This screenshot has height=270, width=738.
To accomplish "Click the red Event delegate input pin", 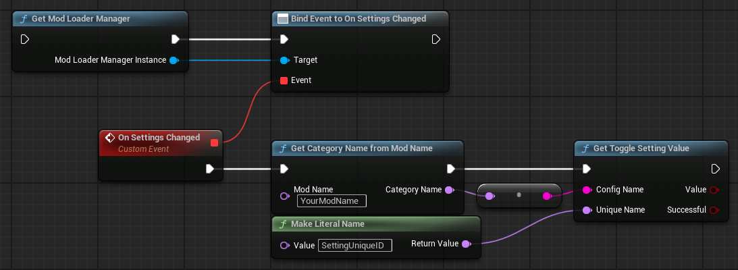I will pyautogui.click(x=284, y=80).
